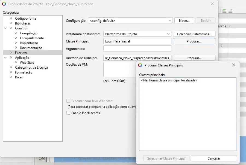246x165 pixels.
Task: Click into the Argumentos text field
Action: (137, 49)
